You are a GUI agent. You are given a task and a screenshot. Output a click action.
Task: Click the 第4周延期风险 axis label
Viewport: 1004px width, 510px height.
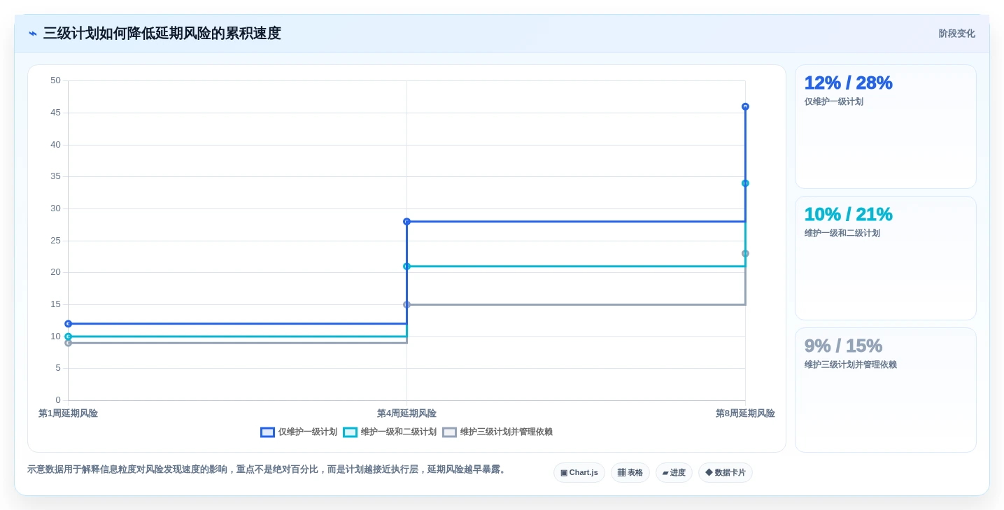click(x=406, y=413)
